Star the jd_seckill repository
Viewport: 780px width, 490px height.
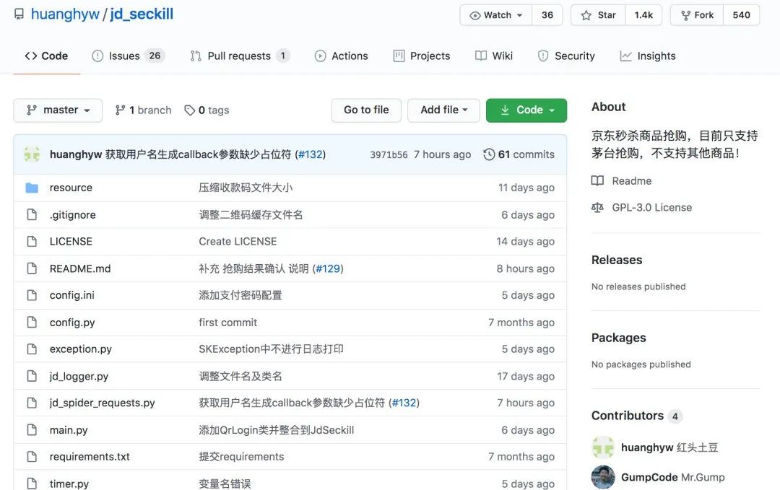(599, 15)
